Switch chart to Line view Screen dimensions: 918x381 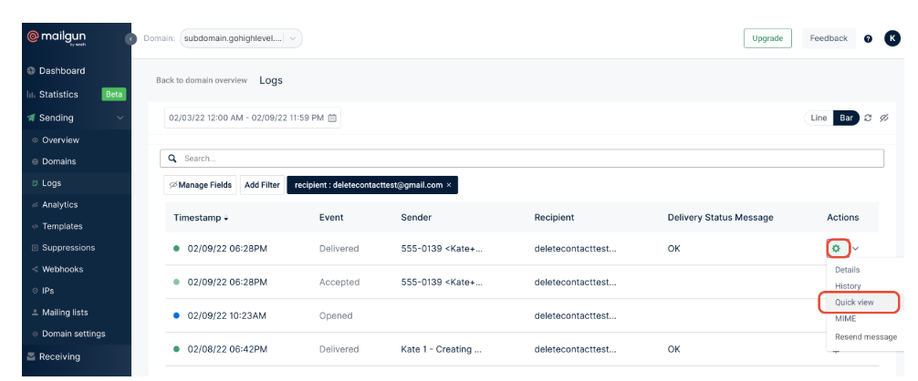point(819,118)
